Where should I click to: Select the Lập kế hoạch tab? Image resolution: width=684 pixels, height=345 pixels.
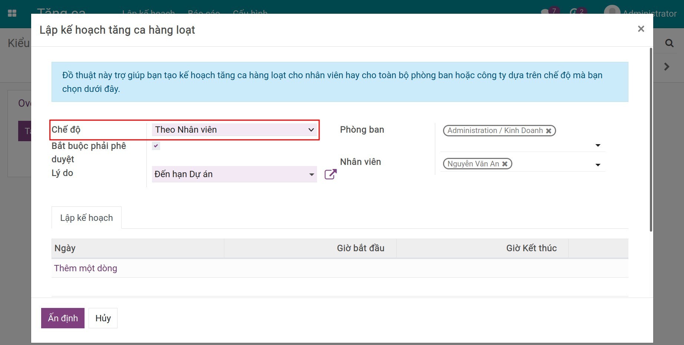pos(86,218)
